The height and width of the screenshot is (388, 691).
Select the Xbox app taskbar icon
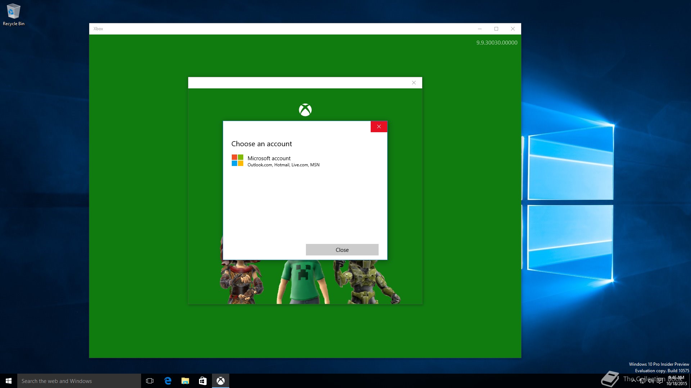coord(221,381)
